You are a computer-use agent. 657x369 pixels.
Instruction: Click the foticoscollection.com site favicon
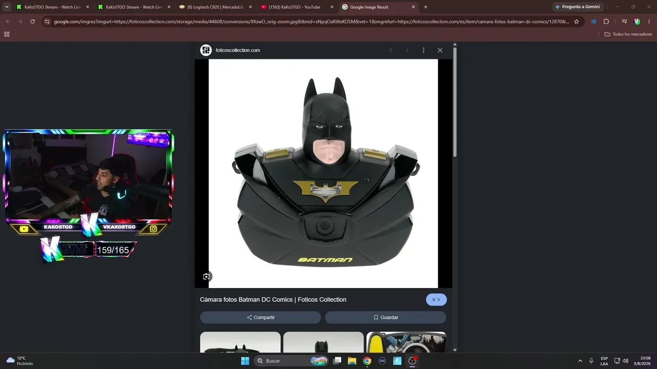click(x=206, y=50)
